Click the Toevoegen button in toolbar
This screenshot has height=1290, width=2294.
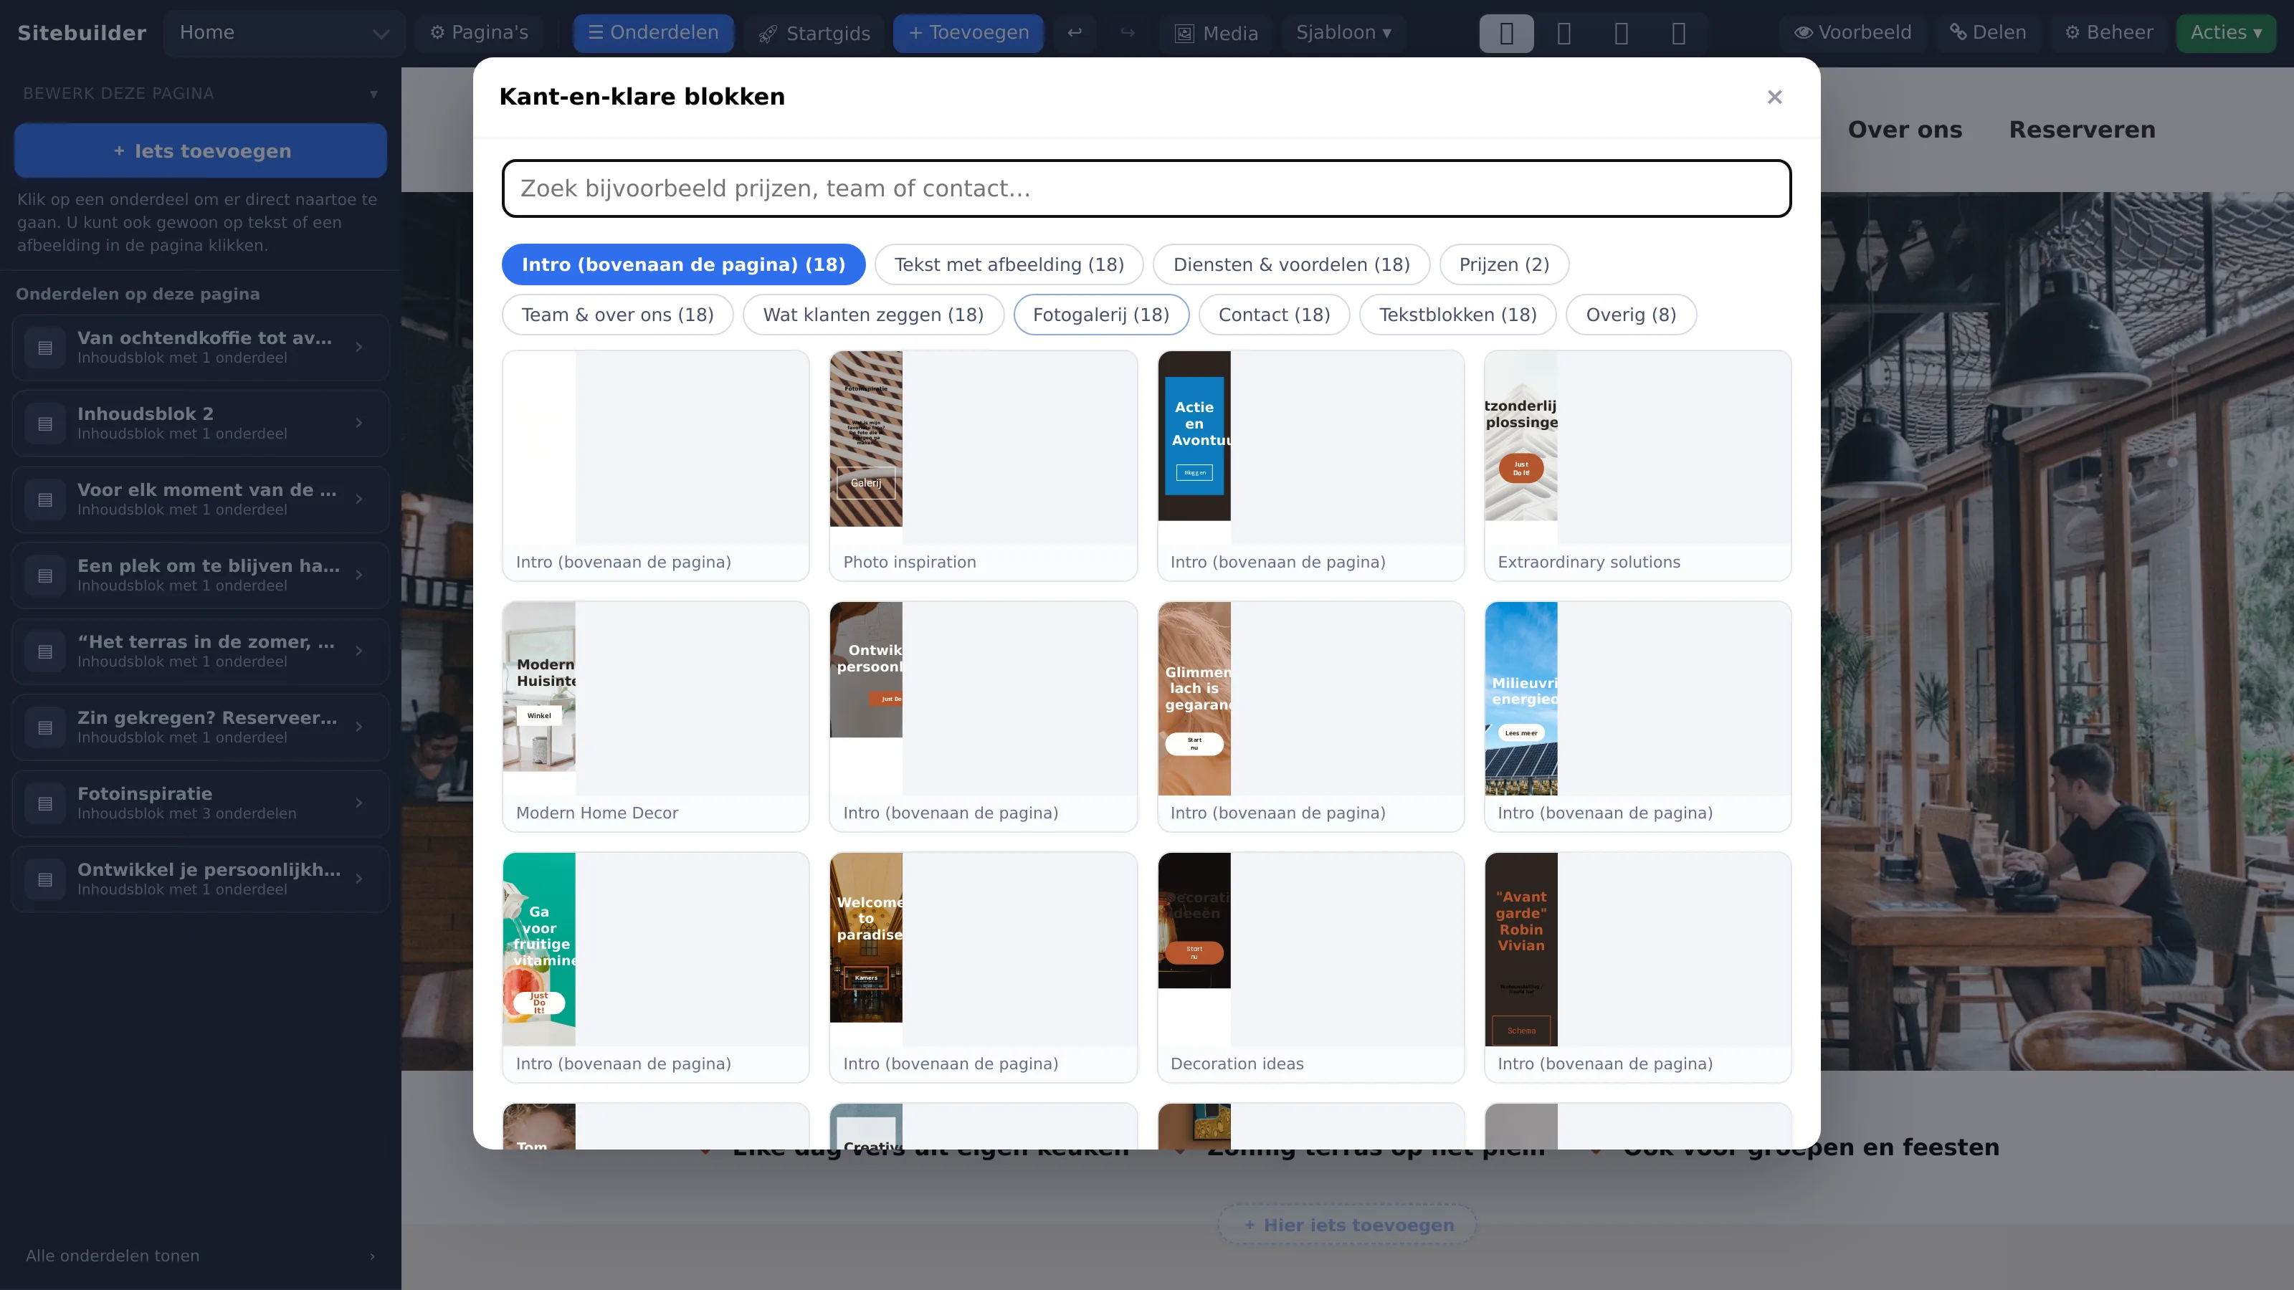pos(968,33)
